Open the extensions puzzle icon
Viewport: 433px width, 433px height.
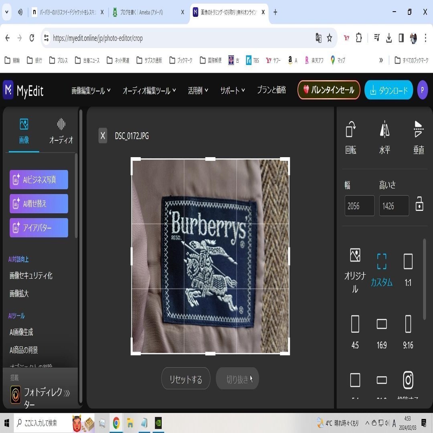tap(359, 38)
